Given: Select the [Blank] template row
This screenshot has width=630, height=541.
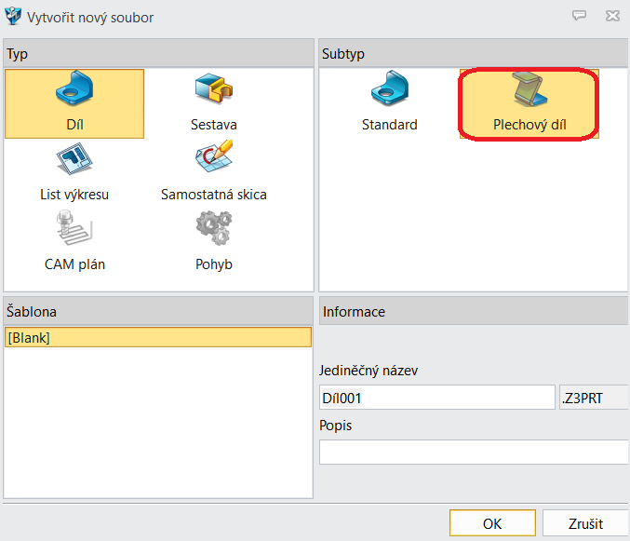Looking at the screenshot, I should [x=158, y=337].
